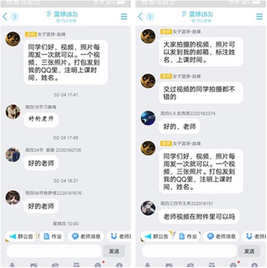The height and width of the screenshot is (268, 267).
Task: Open 老师消息 in the right chat shortcut bar
Action: pyautogui.click(x=221, y=236)
